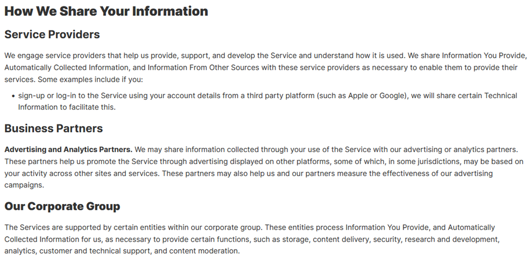Click "your activity across other sites" line
Image resolution: width=531 pixels, height=258 pixels.
click(60, 173)
